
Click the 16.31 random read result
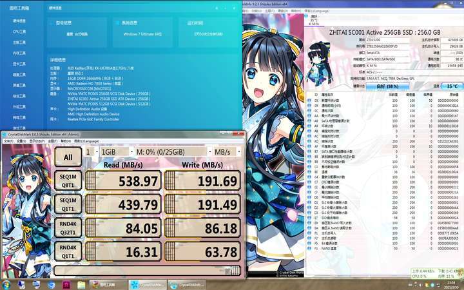pos(123,251)
